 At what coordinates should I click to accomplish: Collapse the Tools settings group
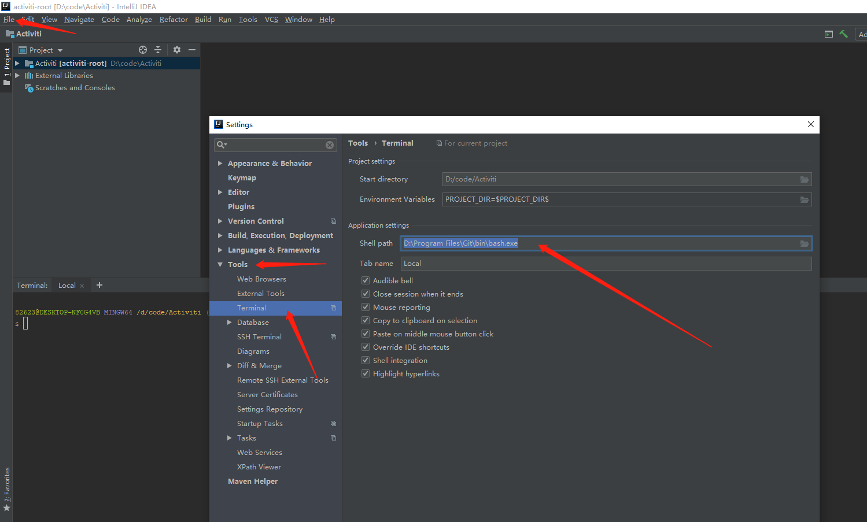[220, 265]
